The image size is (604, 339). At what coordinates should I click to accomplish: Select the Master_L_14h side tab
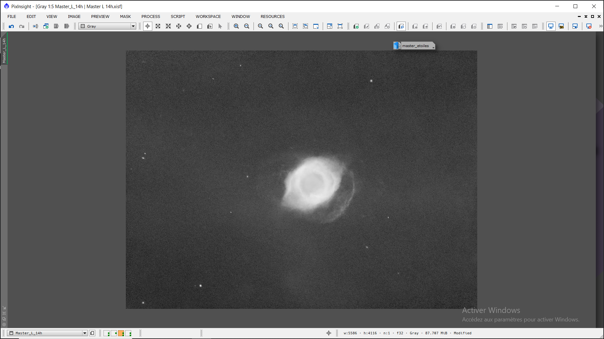pos(4,50)
